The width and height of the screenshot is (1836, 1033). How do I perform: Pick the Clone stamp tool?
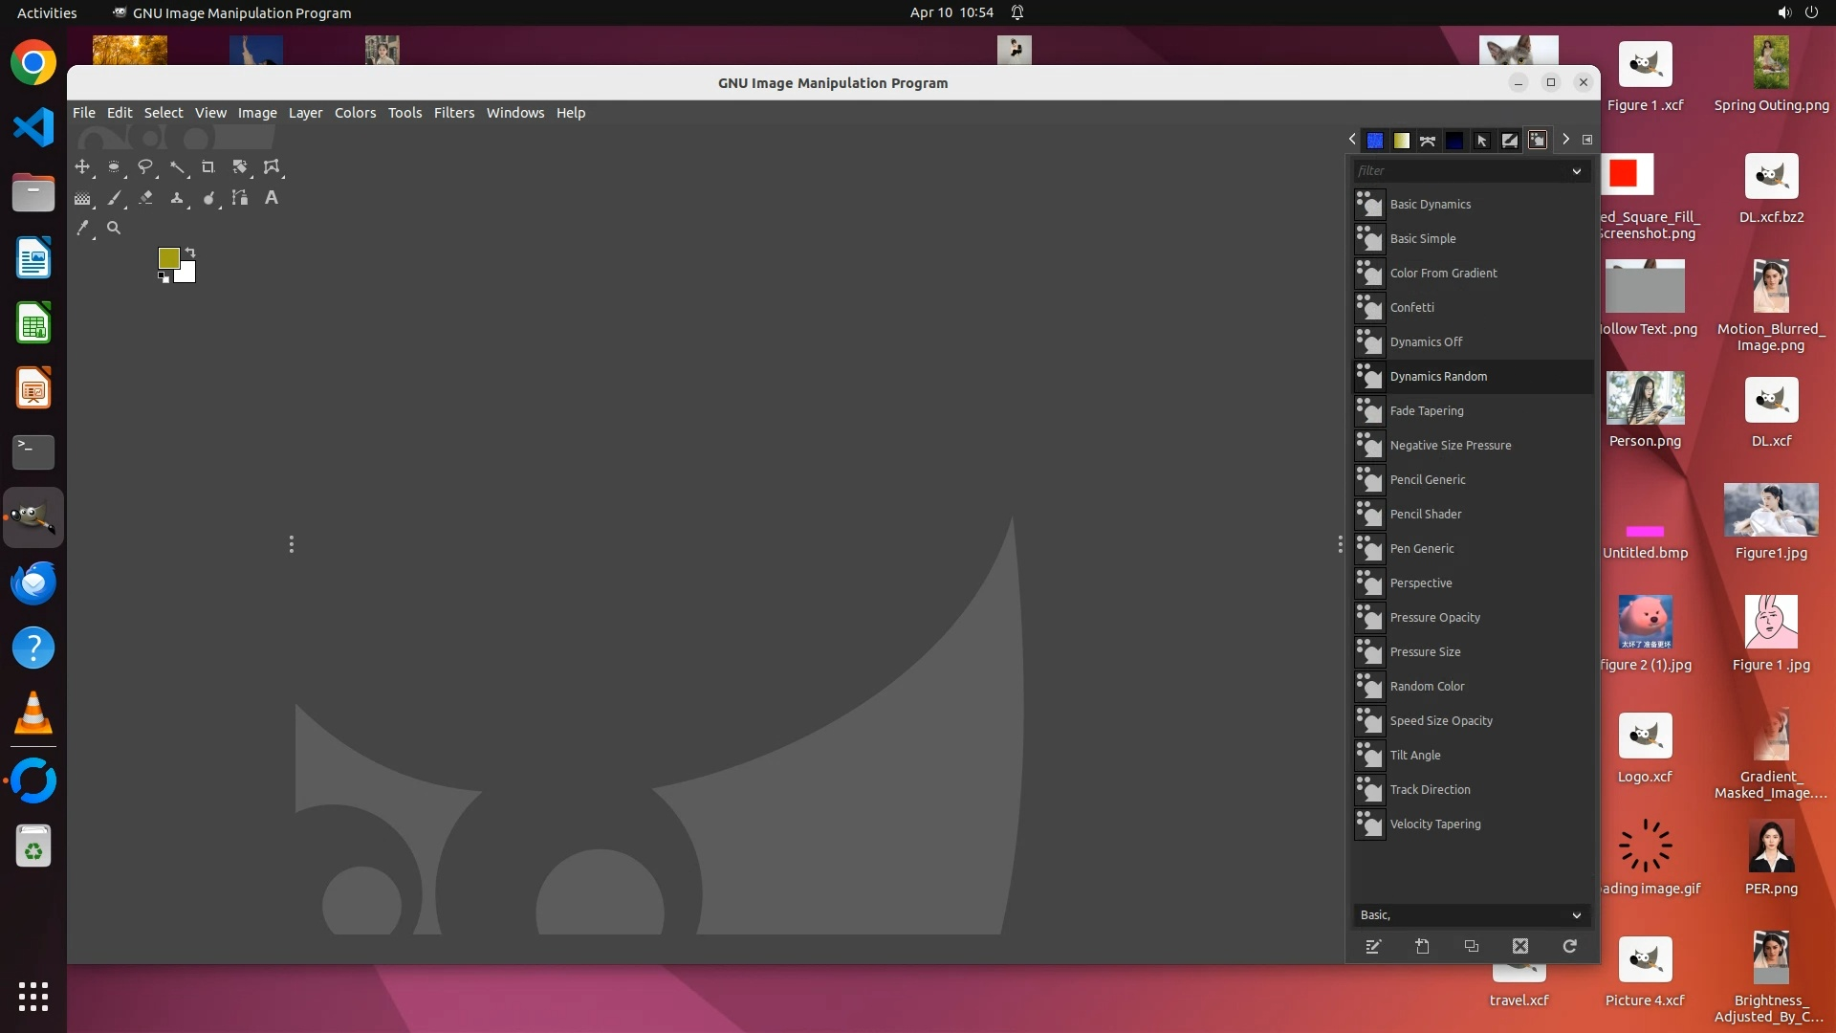177,198
